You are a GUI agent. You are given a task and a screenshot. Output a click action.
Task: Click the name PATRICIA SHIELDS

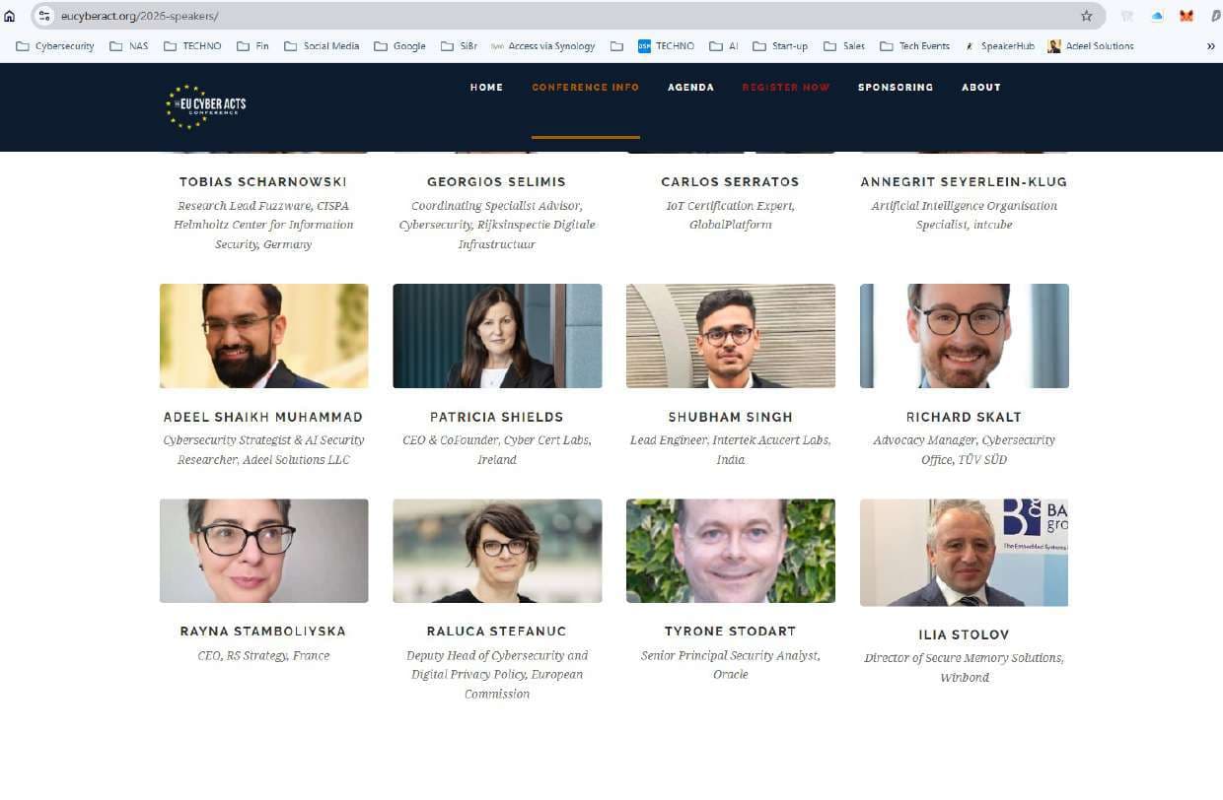click(x=496, y=417)
